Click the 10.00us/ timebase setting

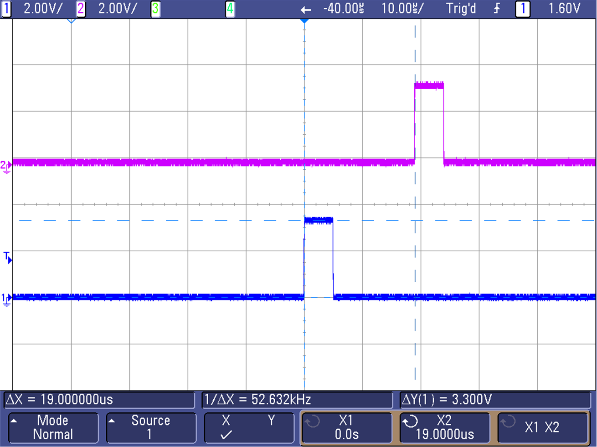click(402, 9)
